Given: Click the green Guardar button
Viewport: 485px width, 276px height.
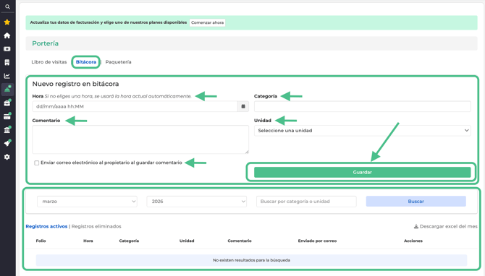Looking at the screenshot, I should tap(362, 172).
